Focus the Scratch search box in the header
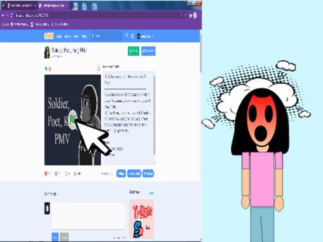The image size is (323, 242). pos(106,36)
